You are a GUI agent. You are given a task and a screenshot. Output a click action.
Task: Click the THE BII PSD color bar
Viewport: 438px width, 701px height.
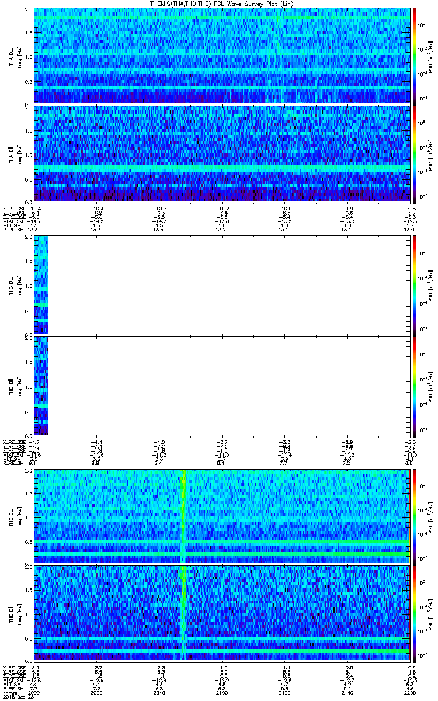(x=415, y=614)
